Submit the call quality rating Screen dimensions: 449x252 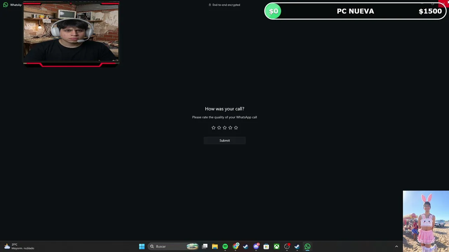[224, 140]
